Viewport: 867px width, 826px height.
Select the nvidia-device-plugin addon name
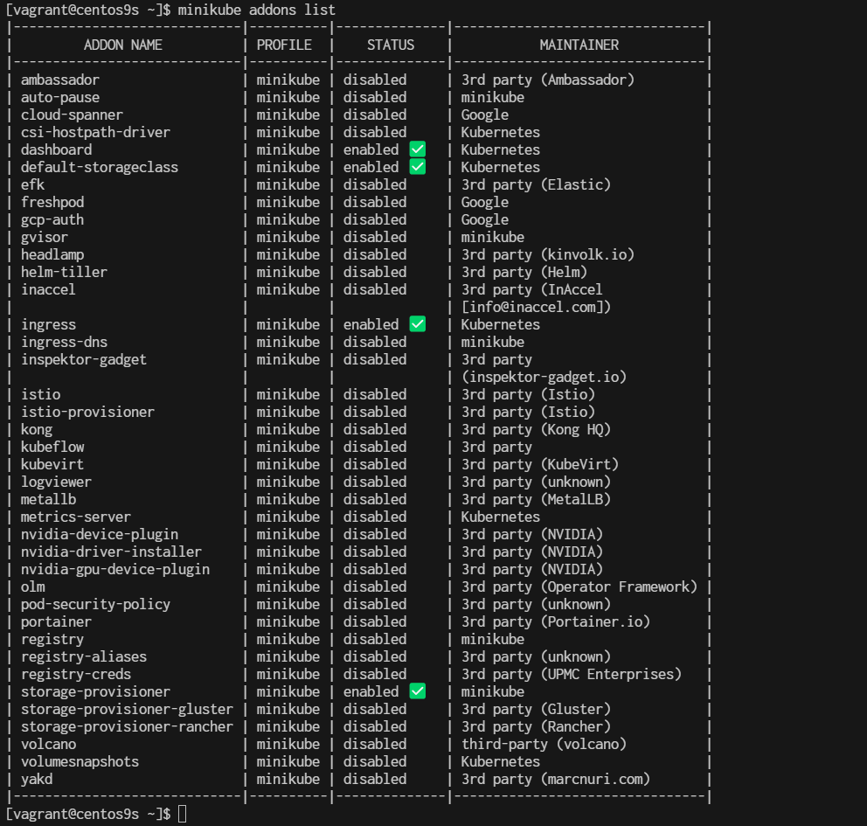coord(99,533)
